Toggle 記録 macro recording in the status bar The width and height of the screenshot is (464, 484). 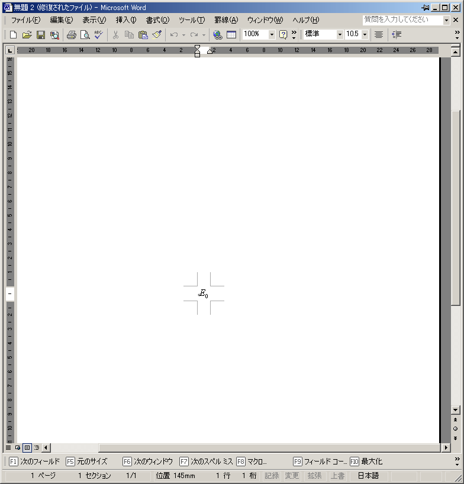[272, 476]
